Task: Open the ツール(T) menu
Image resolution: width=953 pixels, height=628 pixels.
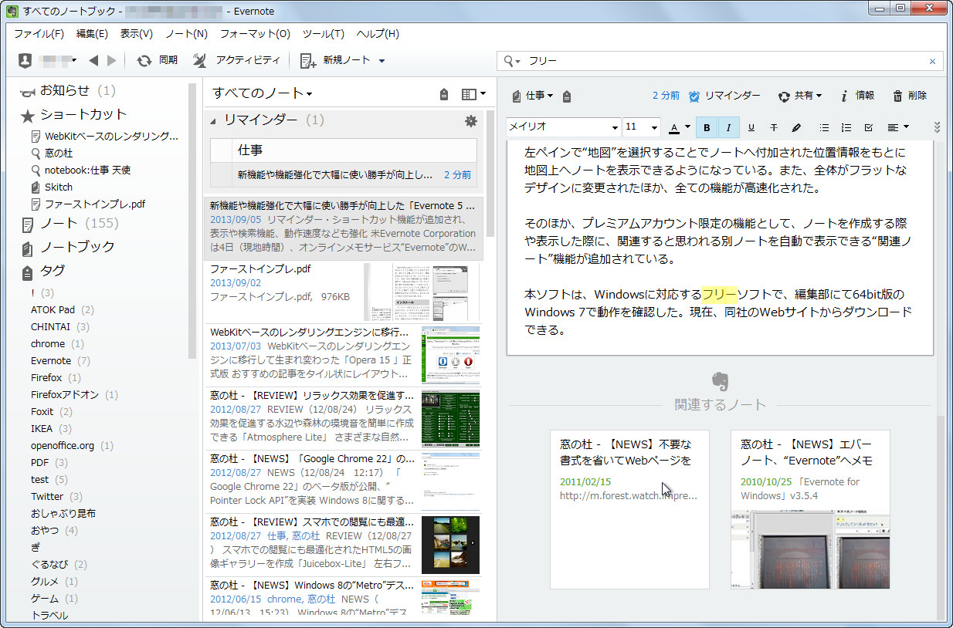Action: coord(323,34)
